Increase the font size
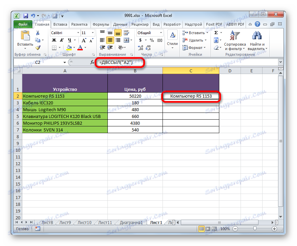This screenshot has height=246, width=297. [x=84, y=40]
